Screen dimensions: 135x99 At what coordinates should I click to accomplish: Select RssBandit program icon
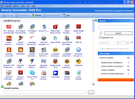click(x=78, y=61)
